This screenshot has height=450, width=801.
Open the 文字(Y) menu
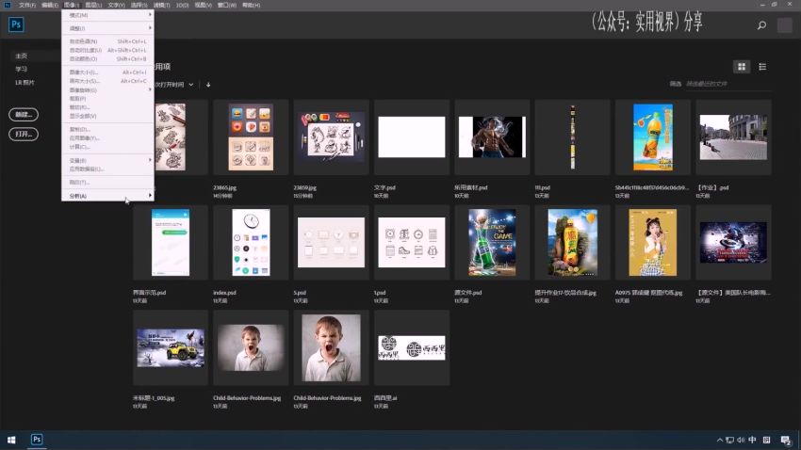(116, 5)
